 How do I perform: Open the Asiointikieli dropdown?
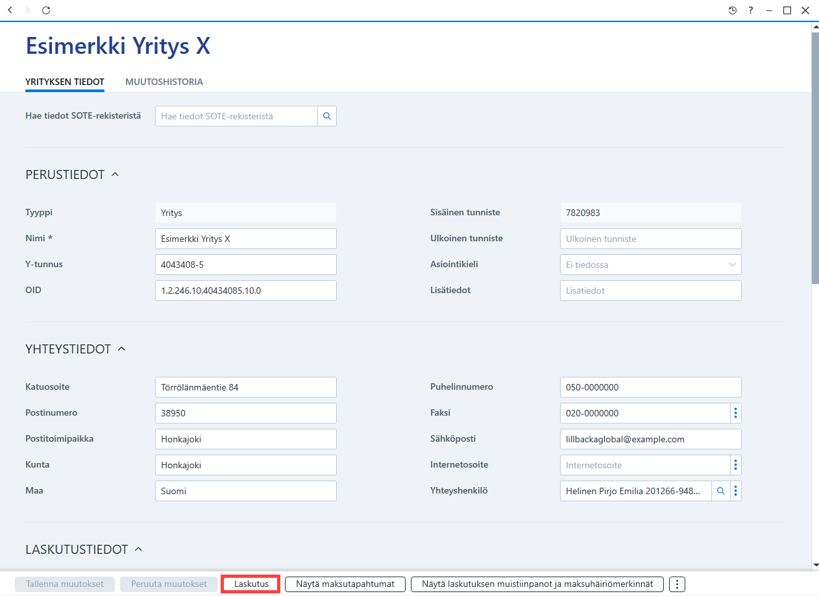tap(650, 265)
